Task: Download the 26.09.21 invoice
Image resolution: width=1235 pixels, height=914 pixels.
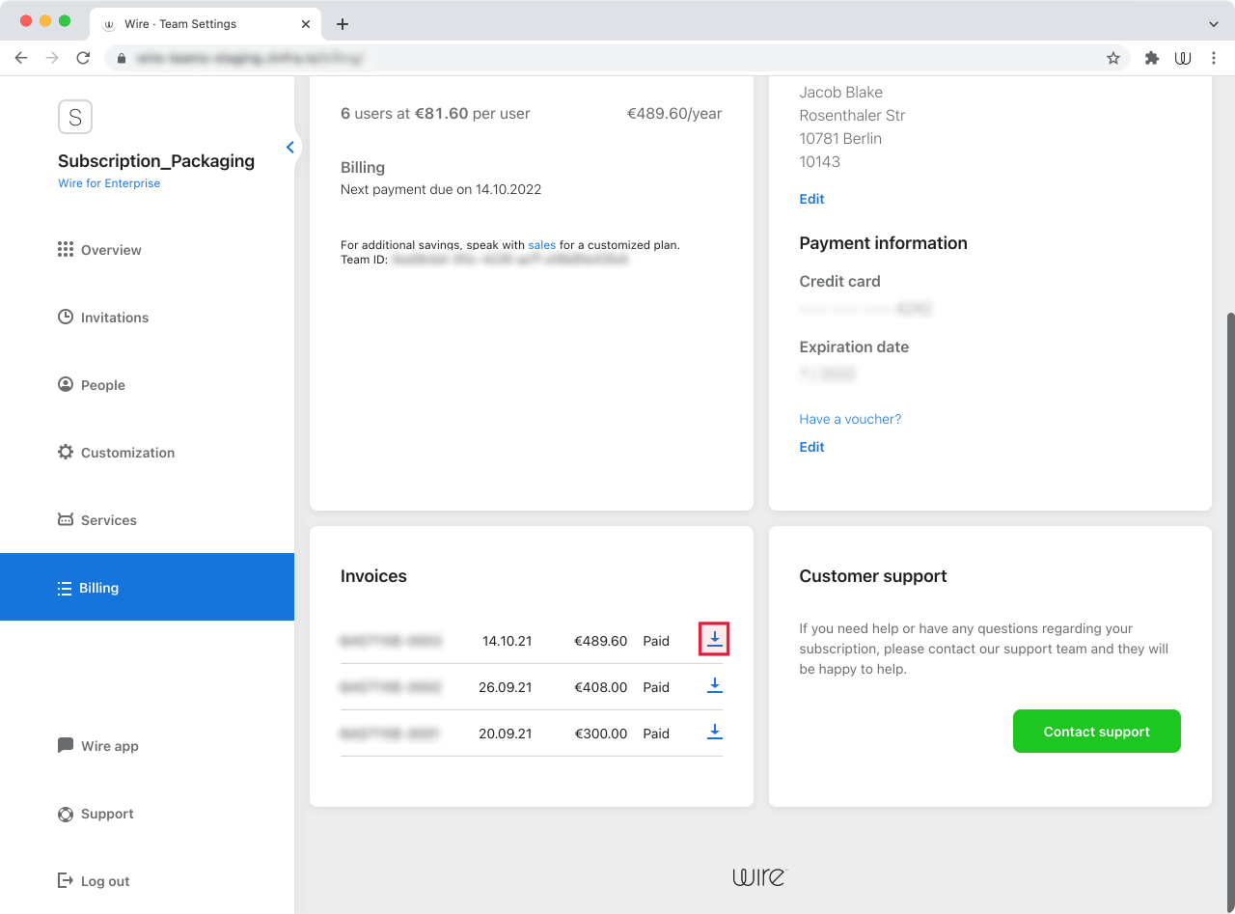Action: click(x=714, y=686)
